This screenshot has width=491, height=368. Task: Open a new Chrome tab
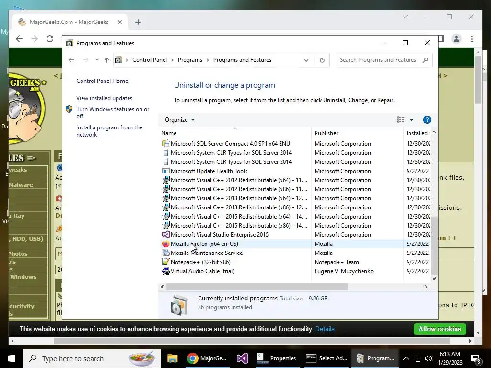coord(138,22)
